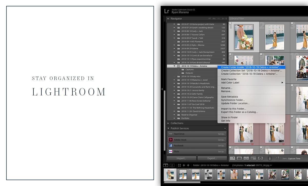Open Compare view (XY) icon
This screenshot has width=308, height=186.
(x=246, y=158)
